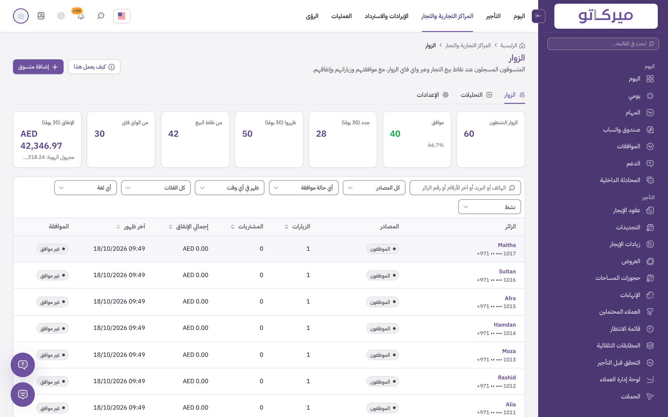
Task: Open visitor Hamdan's profile link
Action: 505,325
